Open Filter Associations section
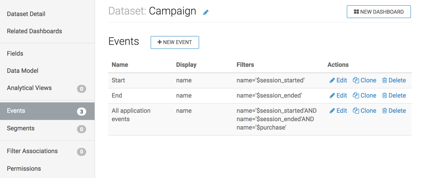This screenshot has height=178, width=423. 32,151
